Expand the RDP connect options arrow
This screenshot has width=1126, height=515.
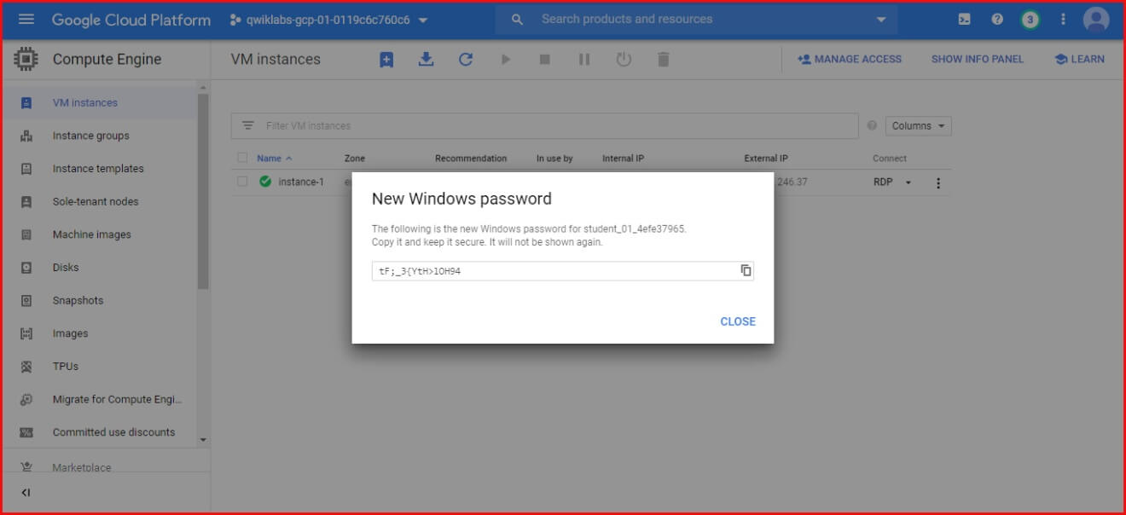click(908, 182)
